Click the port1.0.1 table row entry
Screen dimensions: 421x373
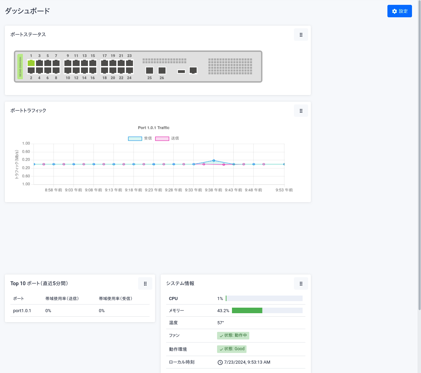pyautogui.click(x=22, y=311)
